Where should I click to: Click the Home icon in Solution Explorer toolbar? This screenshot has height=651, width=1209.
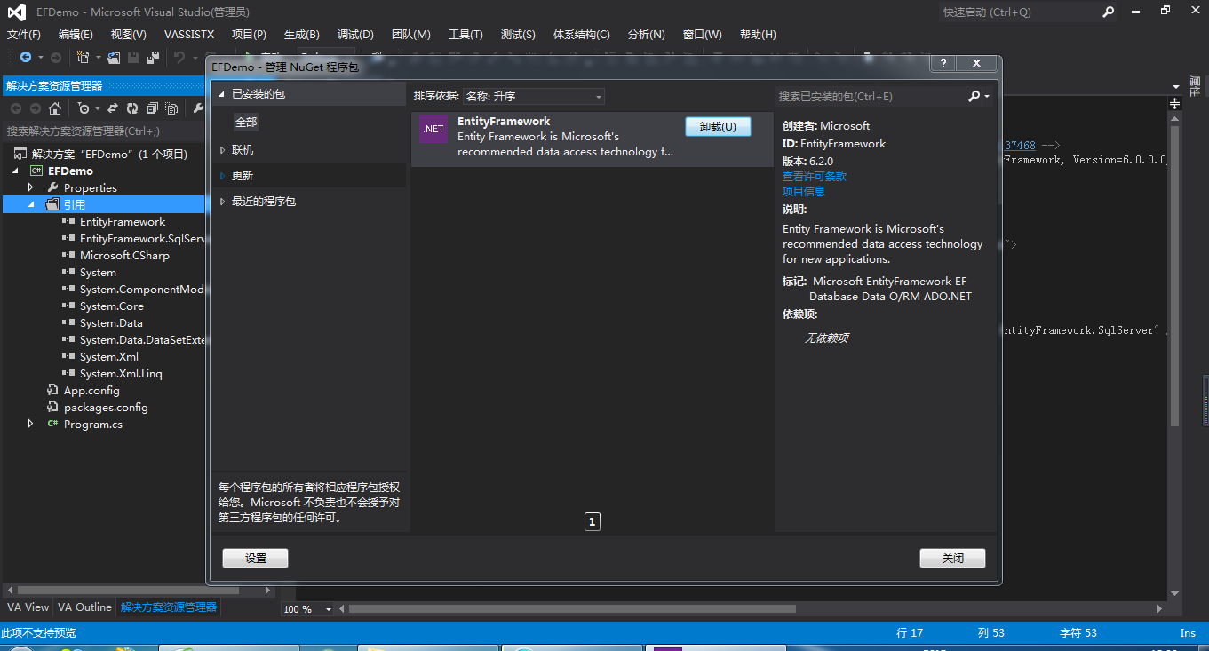point(55,108)
